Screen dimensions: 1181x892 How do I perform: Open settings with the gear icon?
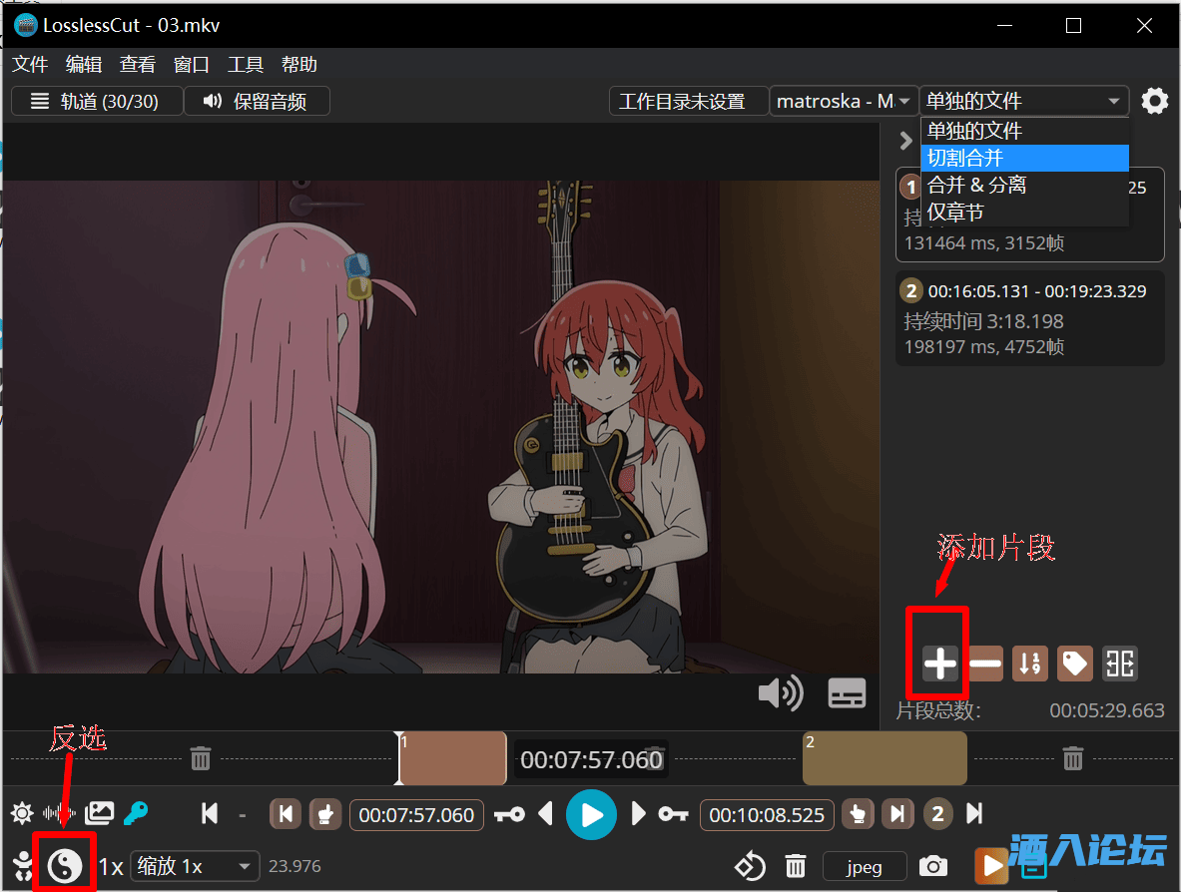pyautogui.click(x=1154, y=101)
